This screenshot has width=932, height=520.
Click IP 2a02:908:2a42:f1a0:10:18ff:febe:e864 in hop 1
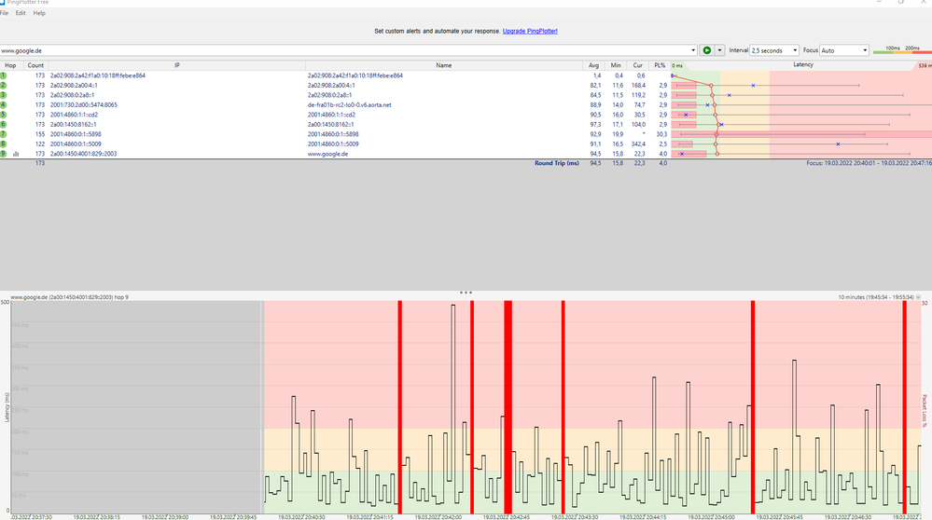(x=97, y=75)
